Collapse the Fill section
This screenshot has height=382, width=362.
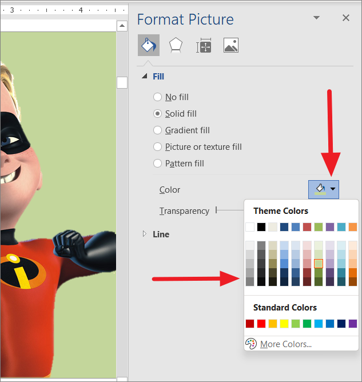pos(145,76)
